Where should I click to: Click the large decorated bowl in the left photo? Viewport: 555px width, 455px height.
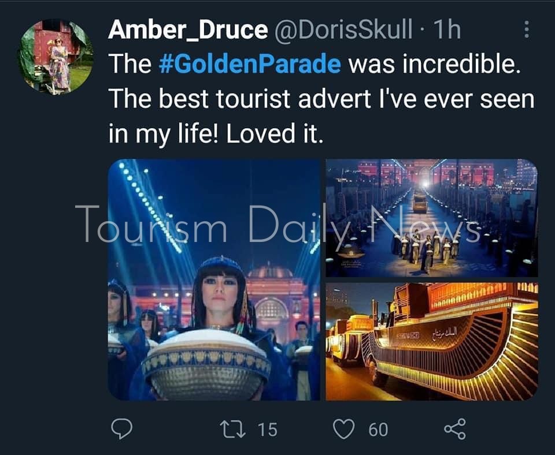tap(206, 364)
